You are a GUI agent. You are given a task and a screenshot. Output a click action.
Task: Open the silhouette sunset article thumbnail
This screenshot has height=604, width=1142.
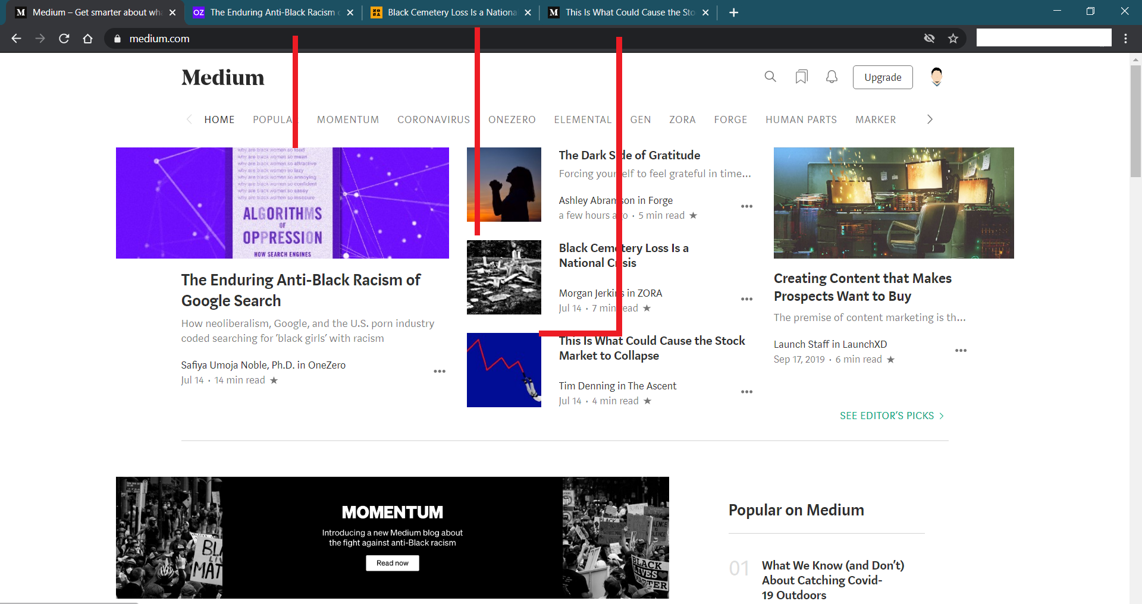[x=504, y=184]
